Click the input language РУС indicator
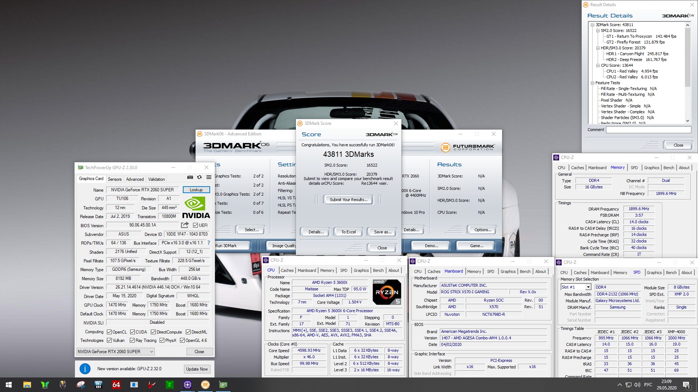The height and width of the screenshot is (392, 698). (x=648, y=385)
